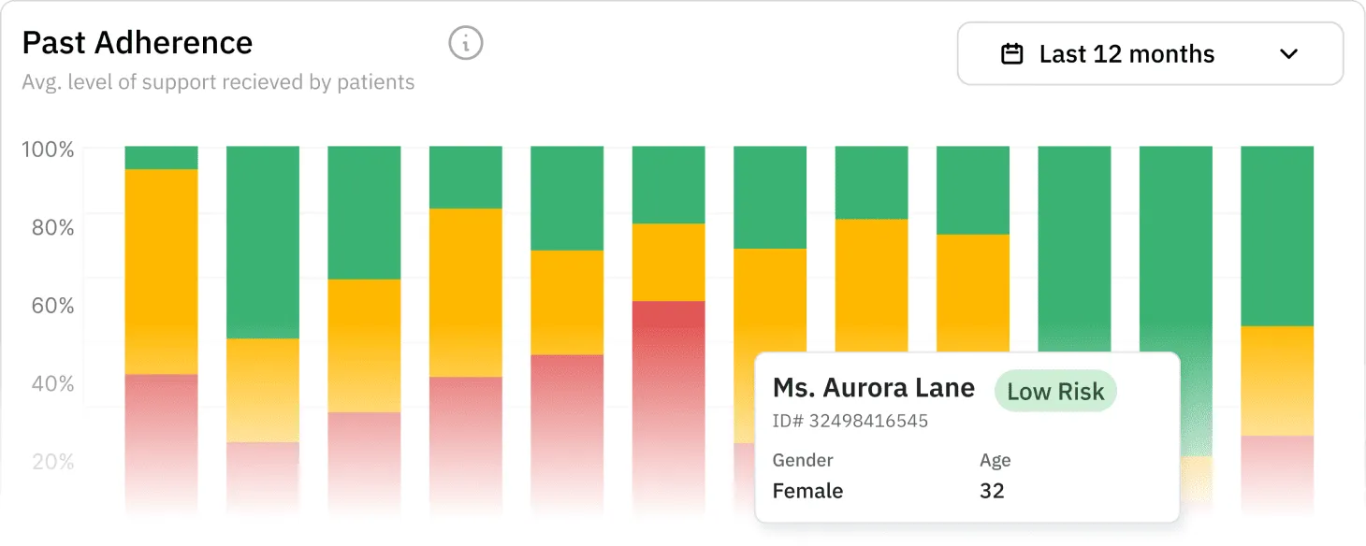Select the subtitle about patient support levels
Screen dimensions: 1366x546
pyautogui.click(x=218, y=82)
